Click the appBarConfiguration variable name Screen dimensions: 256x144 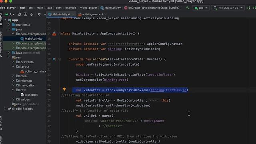pos(125,44)
